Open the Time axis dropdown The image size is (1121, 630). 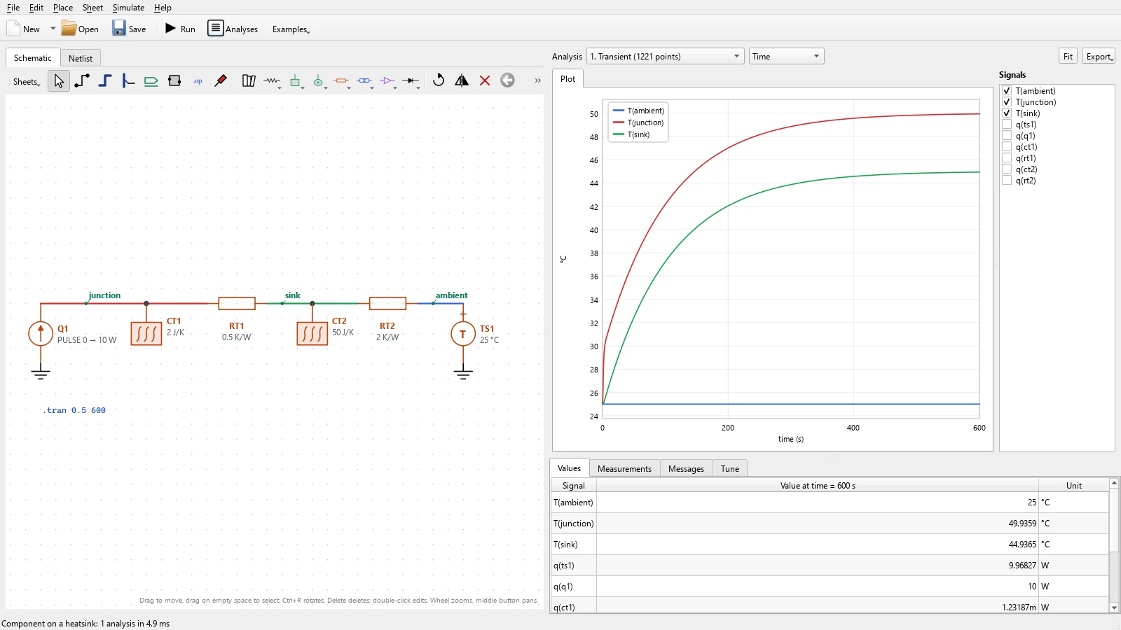(786, 56)
